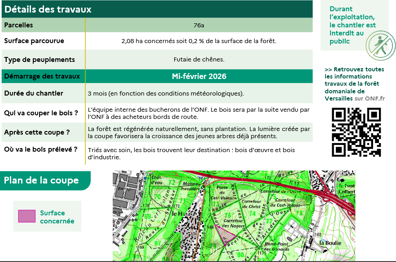This screenshot has width=396, height=262.
Task: Open the ONF.fr link
Action: point(375,98)
